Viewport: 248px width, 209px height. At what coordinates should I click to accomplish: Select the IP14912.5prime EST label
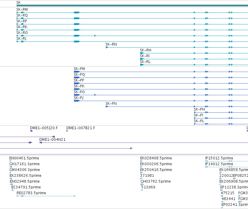219,164
